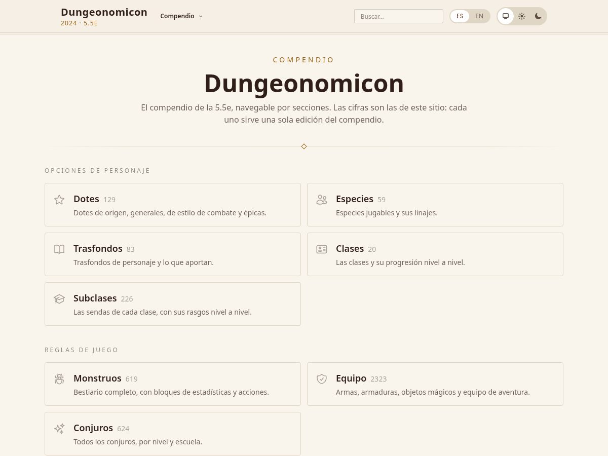Open the Dungeonomicon home logo link
Viewport: 608px width, 456px height.
pyautogui.click(x=104, y=12)
